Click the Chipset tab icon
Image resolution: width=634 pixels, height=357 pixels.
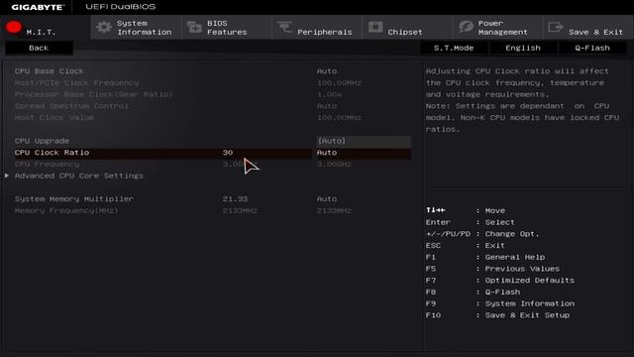pyautogui.click(x=375, y=27)
